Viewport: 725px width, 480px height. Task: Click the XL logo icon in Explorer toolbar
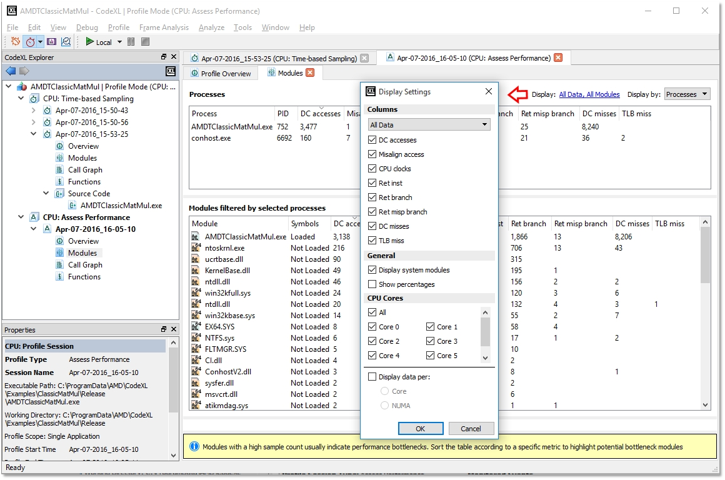tap(171, 71)
